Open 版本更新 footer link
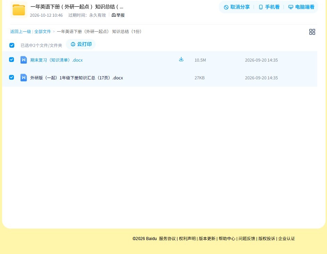Image resolution: width=327 pixels, height=254 pixels. pos(207,239)
